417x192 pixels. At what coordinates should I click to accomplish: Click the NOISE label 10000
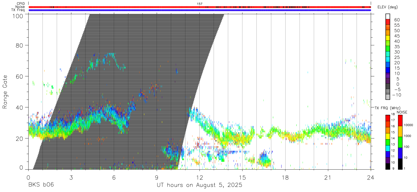point(408,125)
